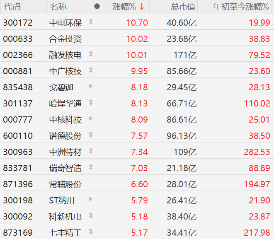The width and height of the screenshot is (274, 239).
Task: Select stock code 835438
Action: [18, 87]
